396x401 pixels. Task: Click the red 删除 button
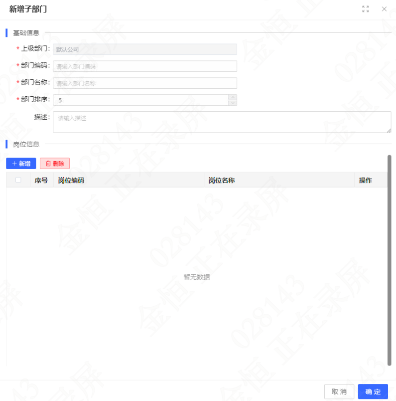55,164
